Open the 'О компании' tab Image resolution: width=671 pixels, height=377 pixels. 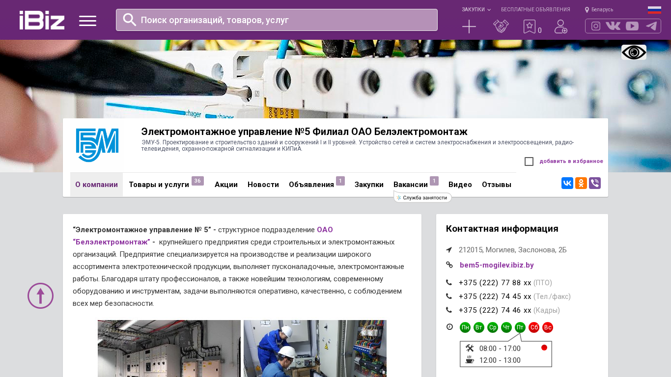pyautogui.click(x=96, y=185)
